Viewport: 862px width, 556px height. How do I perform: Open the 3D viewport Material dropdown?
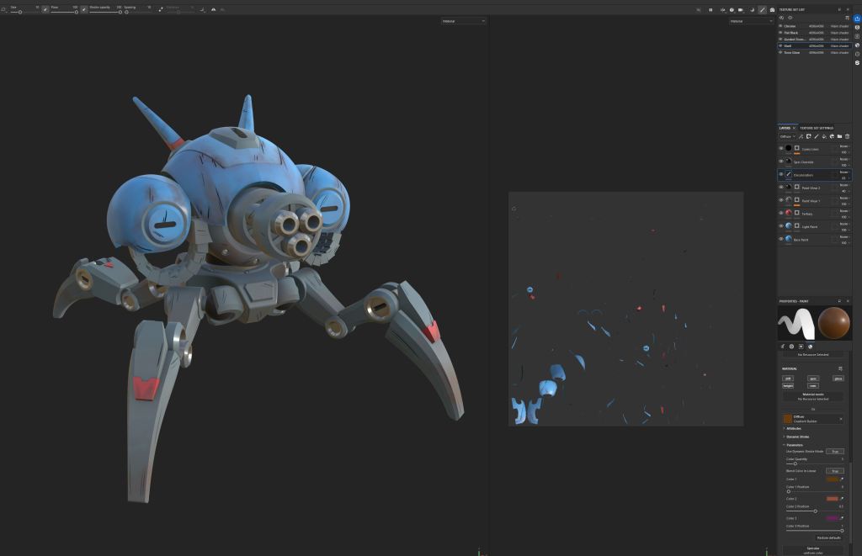[x=464, y=21]
